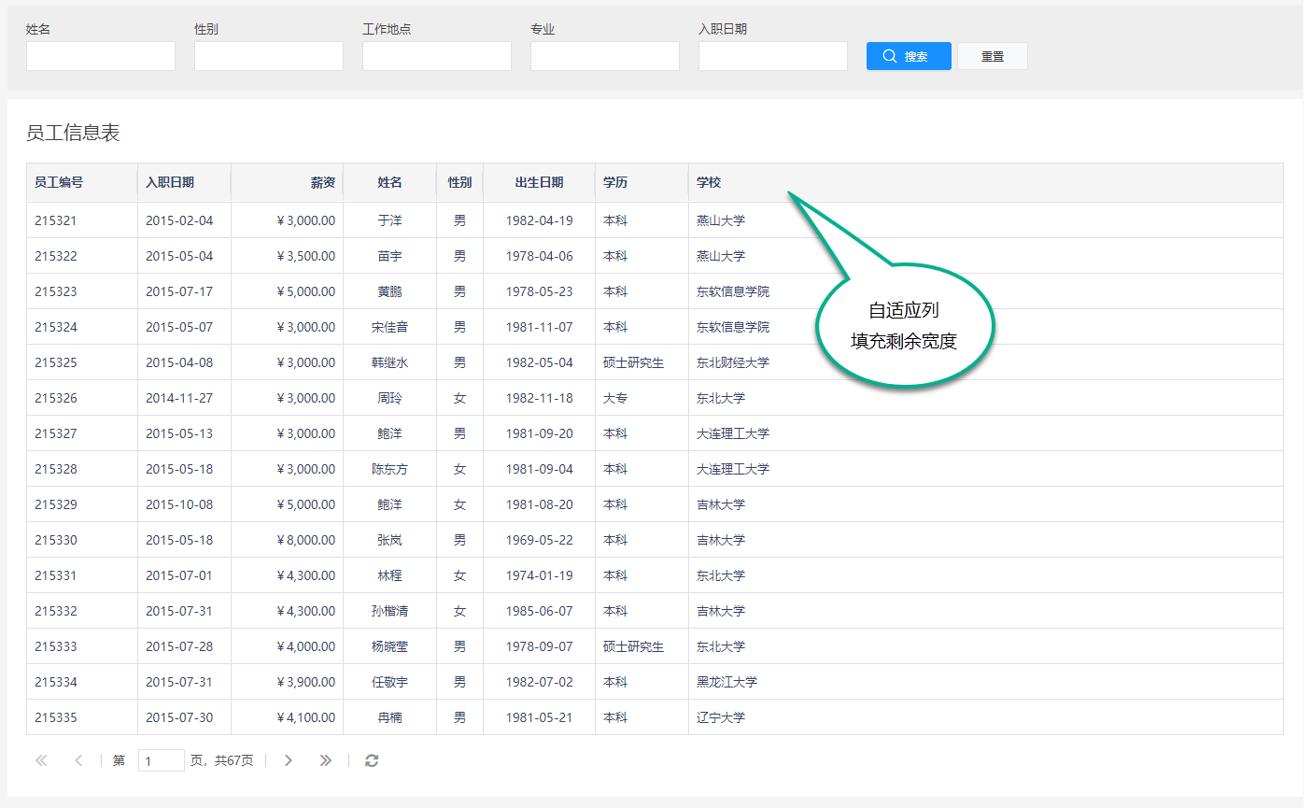Focus the 专业 filter input
Image resolution: width=1312 pixels, height=808 pixels.
click(605, 56)
